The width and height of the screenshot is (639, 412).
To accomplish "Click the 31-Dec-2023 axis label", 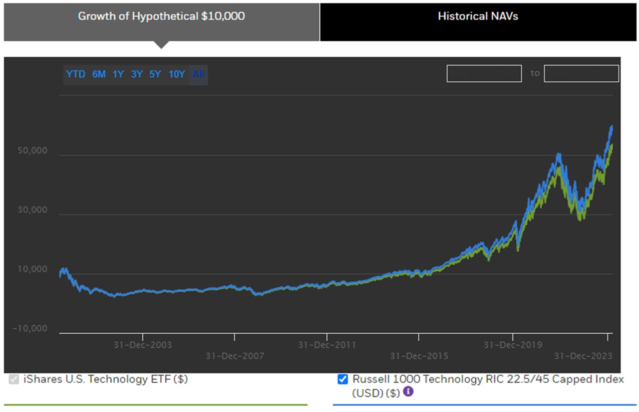I will 584,356.
